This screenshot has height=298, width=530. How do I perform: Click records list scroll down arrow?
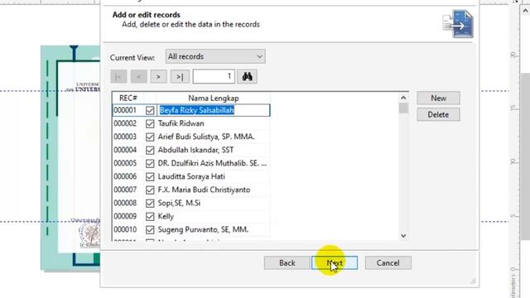(403, 236)
